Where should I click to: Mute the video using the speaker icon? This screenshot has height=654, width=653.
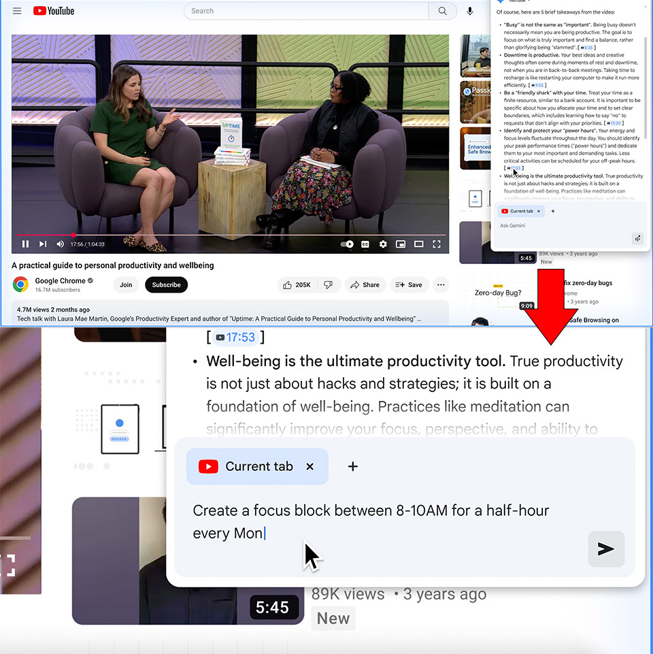pos(60,244)
